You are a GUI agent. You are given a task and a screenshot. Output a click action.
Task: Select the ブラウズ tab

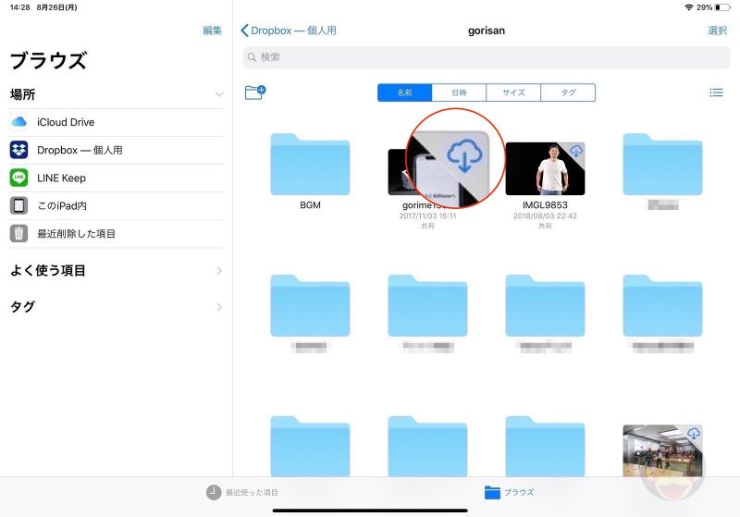click(510, 492)
